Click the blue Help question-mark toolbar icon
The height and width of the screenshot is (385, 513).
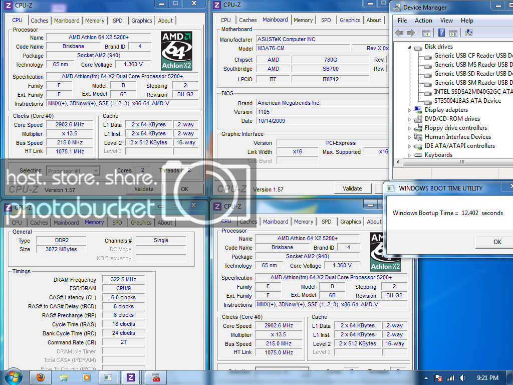(441, 33)
